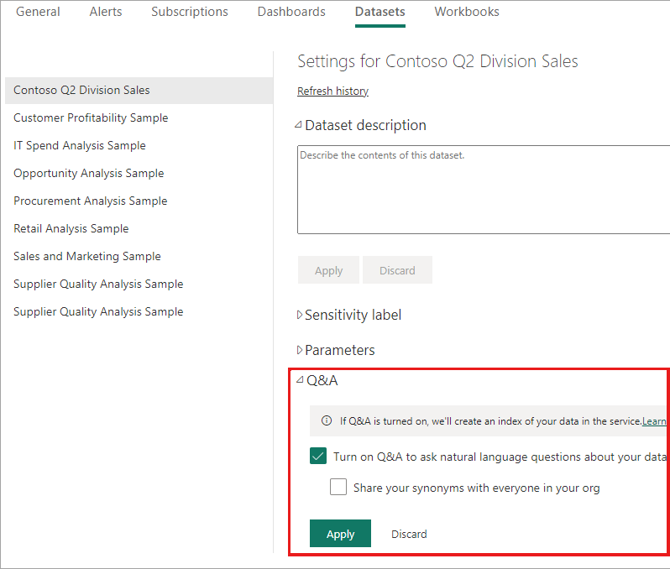Choose Retail Analysis Sample from list
The image size is (670, 569).
[71, 228]
